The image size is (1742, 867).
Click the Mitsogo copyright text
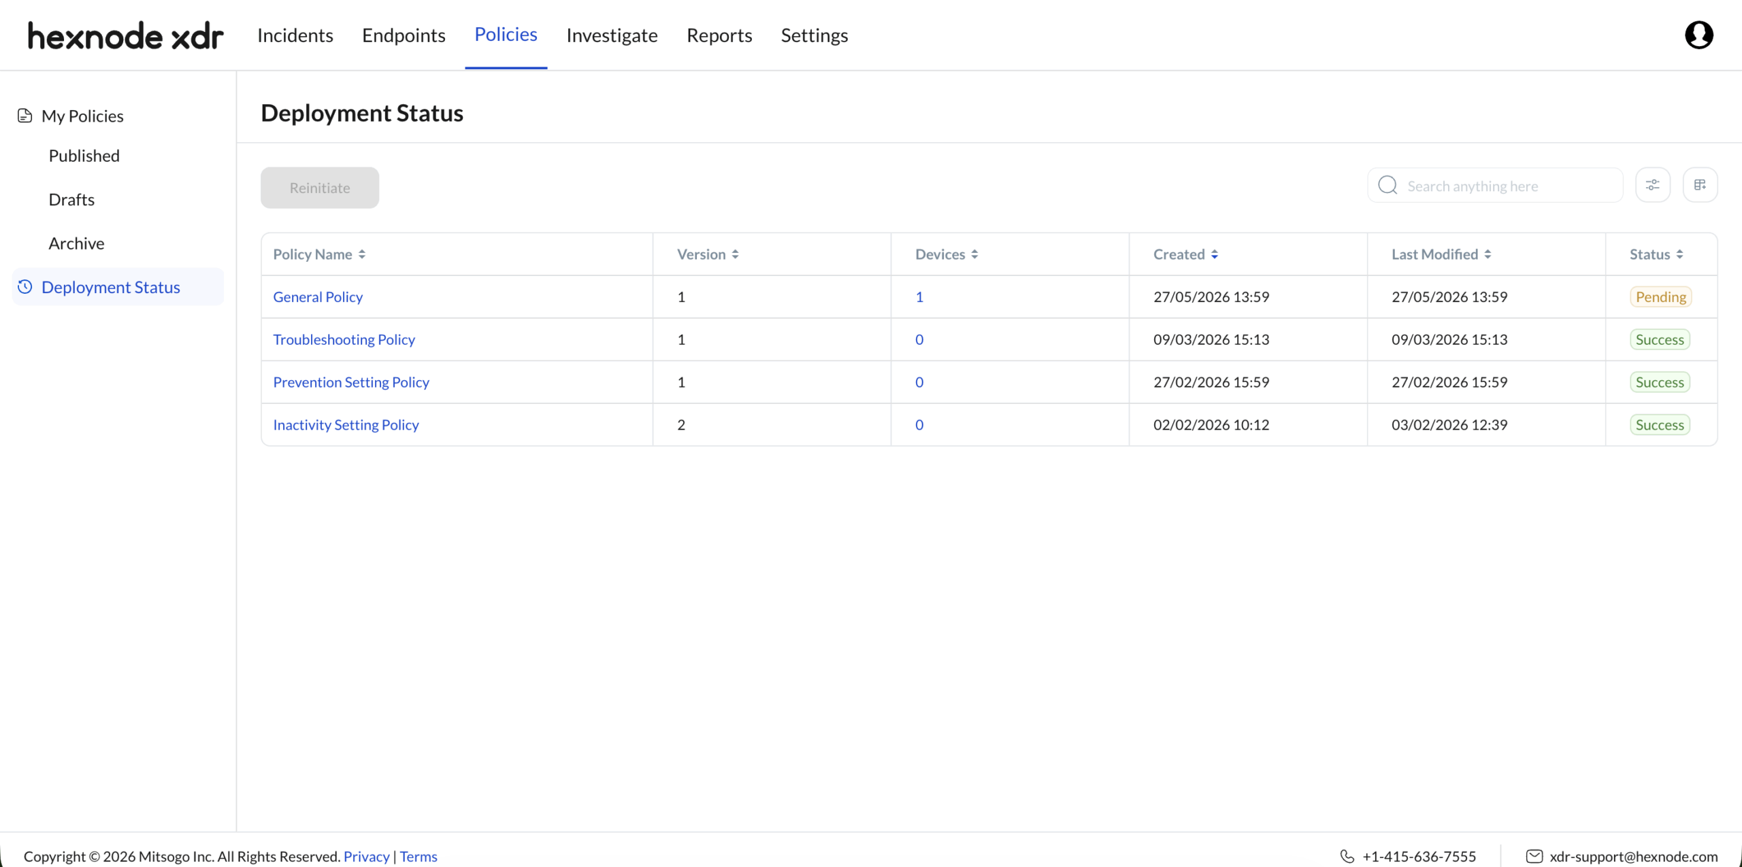click(x=182, y=856)
